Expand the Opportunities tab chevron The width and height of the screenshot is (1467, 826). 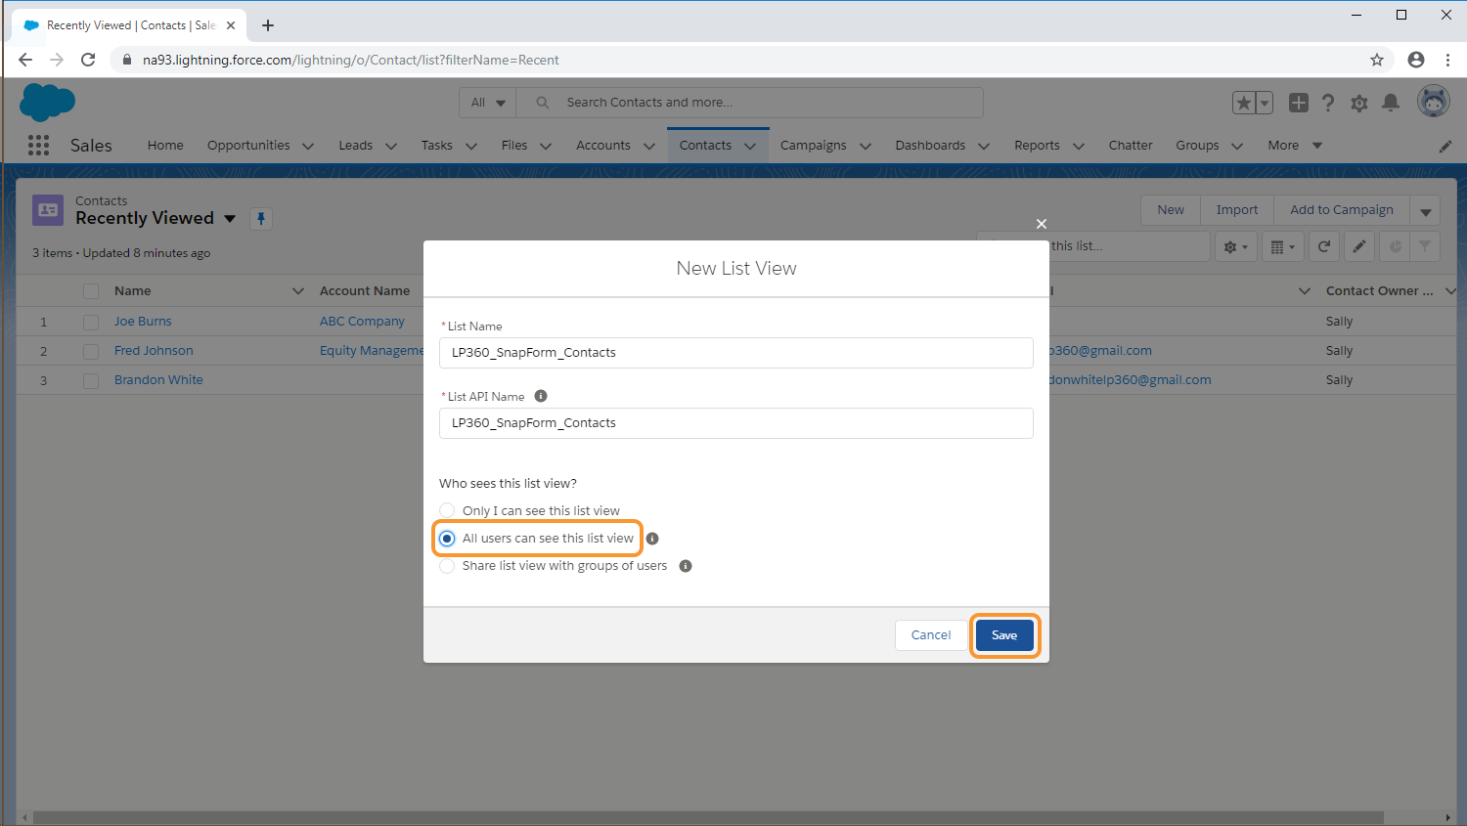[308, 147]
